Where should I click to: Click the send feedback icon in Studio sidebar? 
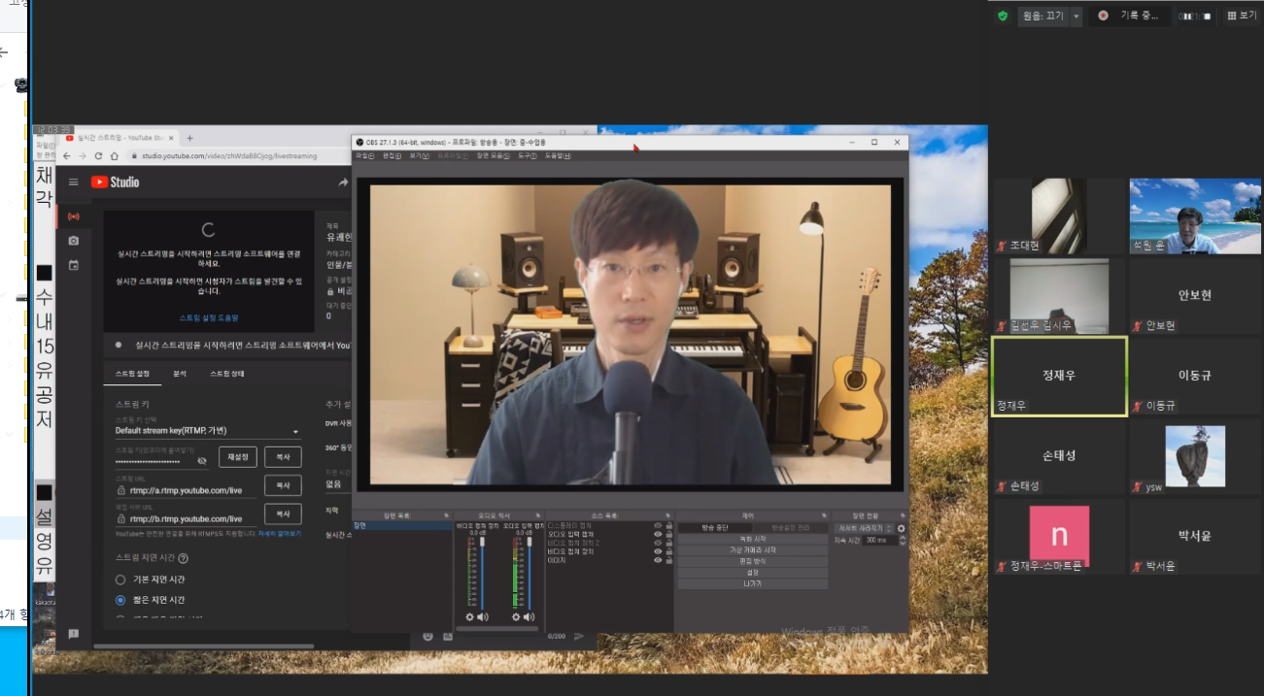pyautogui.click(x=73, y=634)
